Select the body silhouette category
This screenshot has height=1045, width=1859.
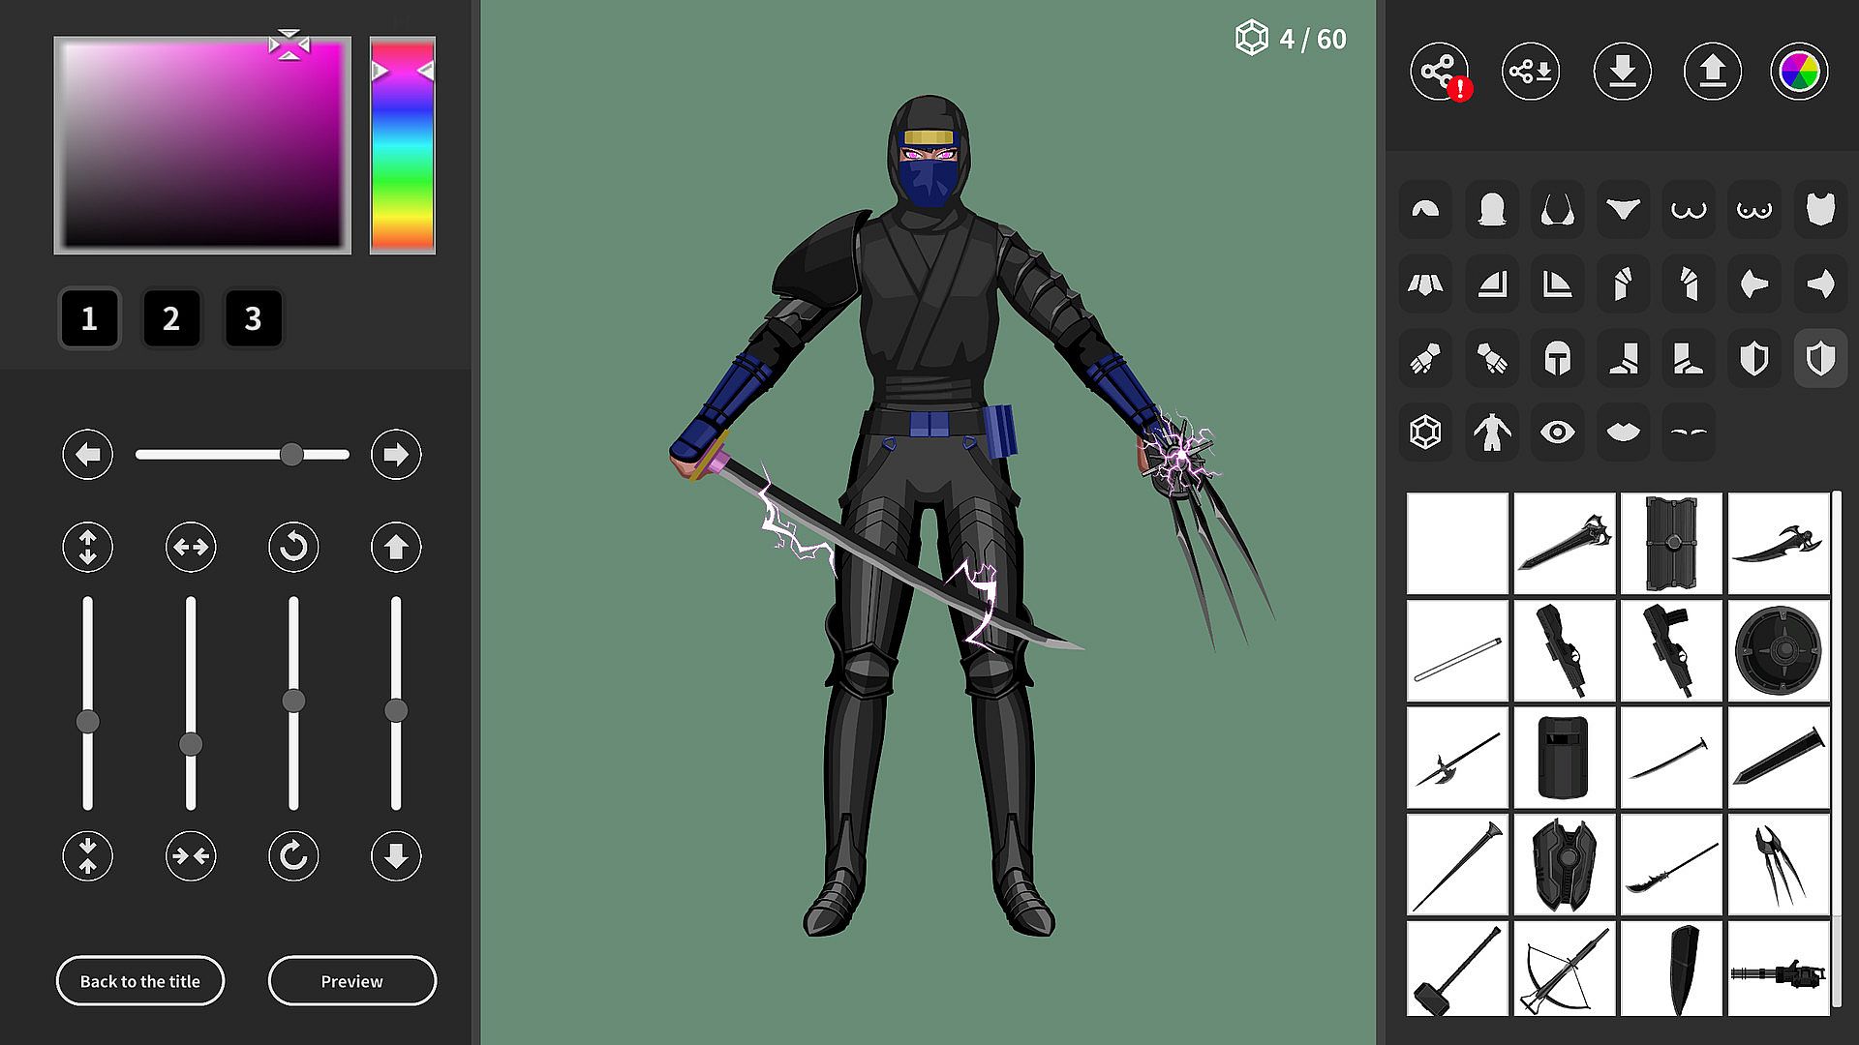[1491, 433]
